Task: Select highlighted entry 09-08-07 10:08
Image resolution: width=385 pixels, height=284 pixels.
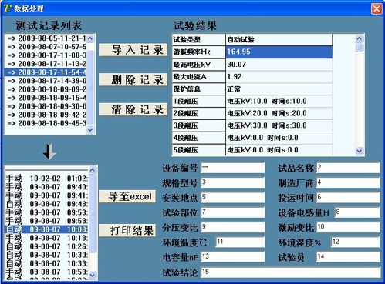Action: click(46, 229)
